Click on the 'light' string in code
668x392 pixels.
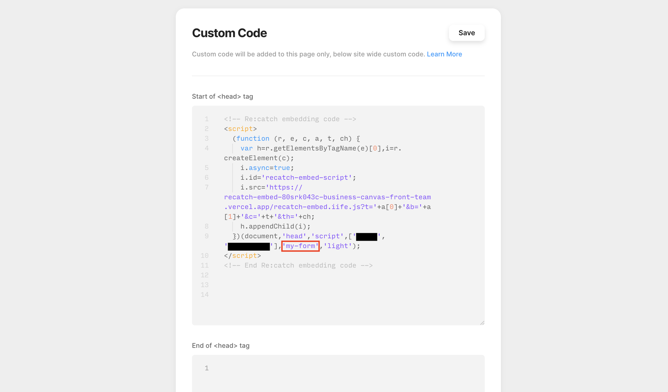[x=337, y=246]
